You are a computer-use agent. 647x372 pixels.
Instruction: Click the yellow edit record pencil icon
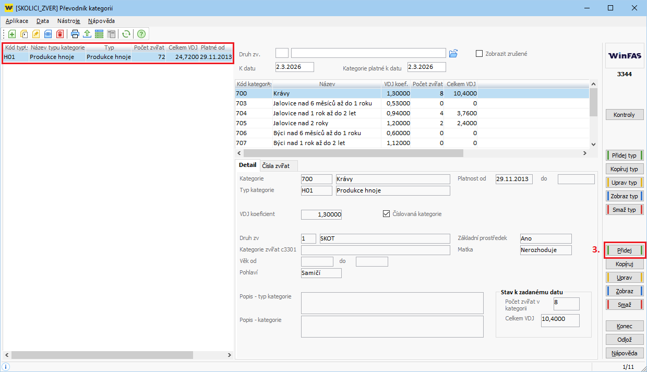(x=36, y=34)
